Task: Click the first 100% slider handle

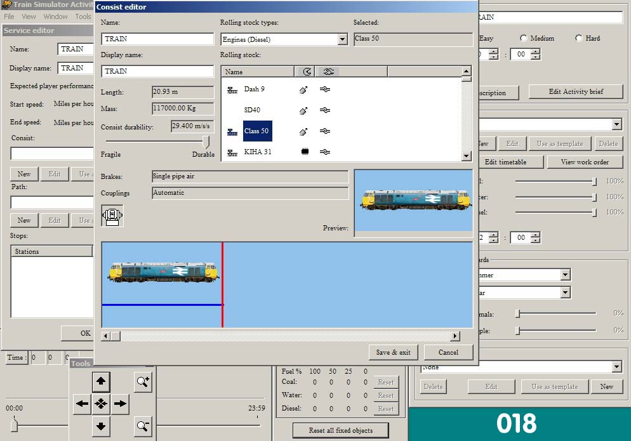Action: pos(594,181)
